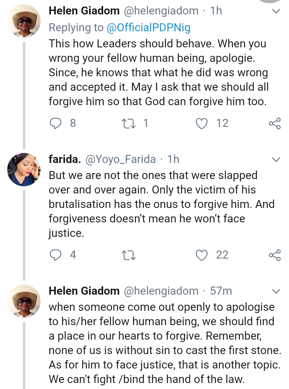The image size is (289, 389).
Task: Click @helengiadom handle on 57m tweet
Action: coord(161,291)
